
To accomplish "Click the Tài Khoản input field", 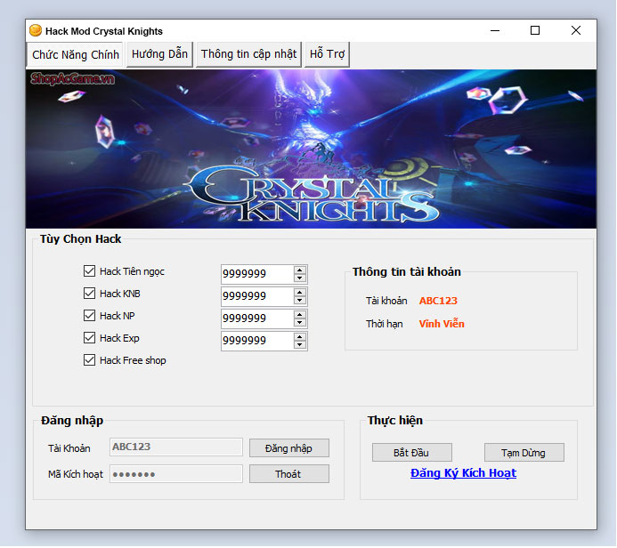I will point(176,447).
